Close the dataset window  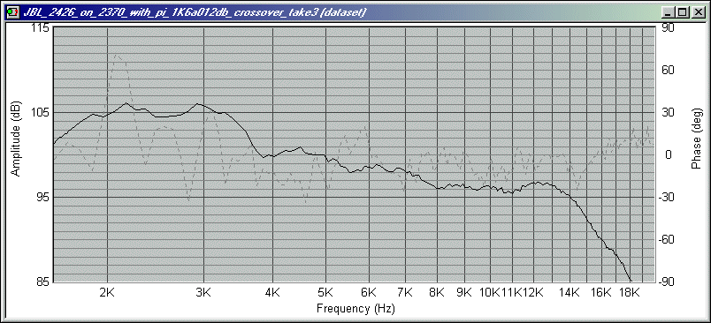coord(698,12)
